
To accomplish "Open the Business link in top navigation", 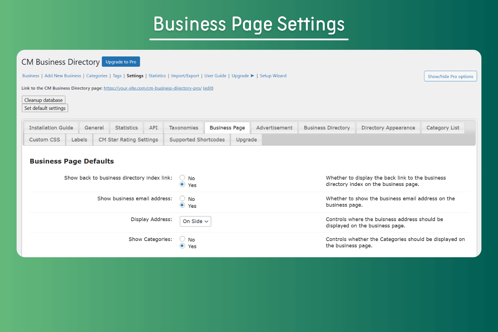I will pos(31,76).
